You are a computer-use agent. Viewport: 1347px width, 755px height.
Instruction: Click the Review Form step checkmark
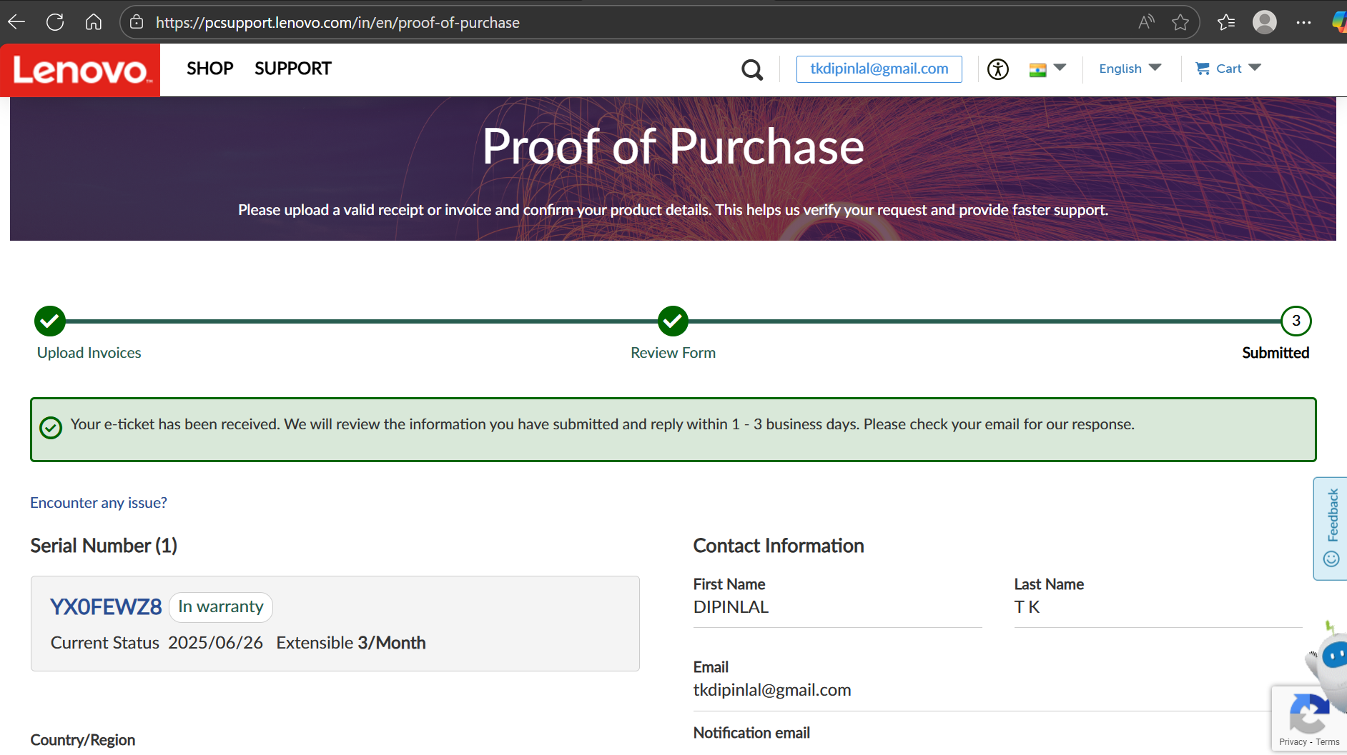click(673, 321)
